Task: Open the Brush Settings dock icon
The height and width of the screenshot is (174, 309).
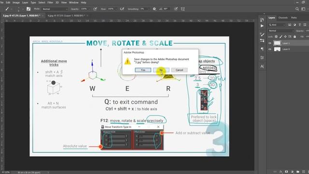Action: 262,41
